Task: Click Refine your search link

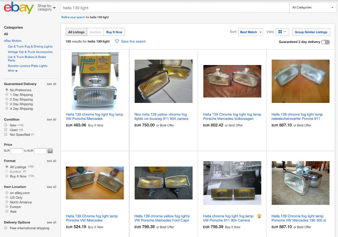Action: (73, 17)
